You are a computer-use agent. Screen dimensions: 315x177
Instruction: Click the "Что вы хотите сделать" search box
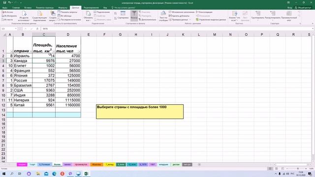[x=123, y=8]
